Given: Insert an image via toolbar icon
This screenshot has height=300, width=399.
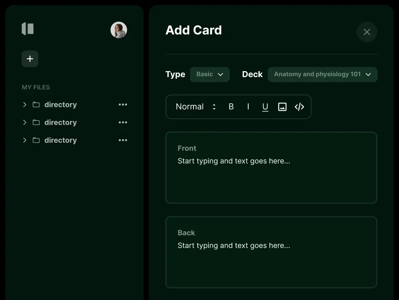Looking at the screenshot, I should 282,107.
